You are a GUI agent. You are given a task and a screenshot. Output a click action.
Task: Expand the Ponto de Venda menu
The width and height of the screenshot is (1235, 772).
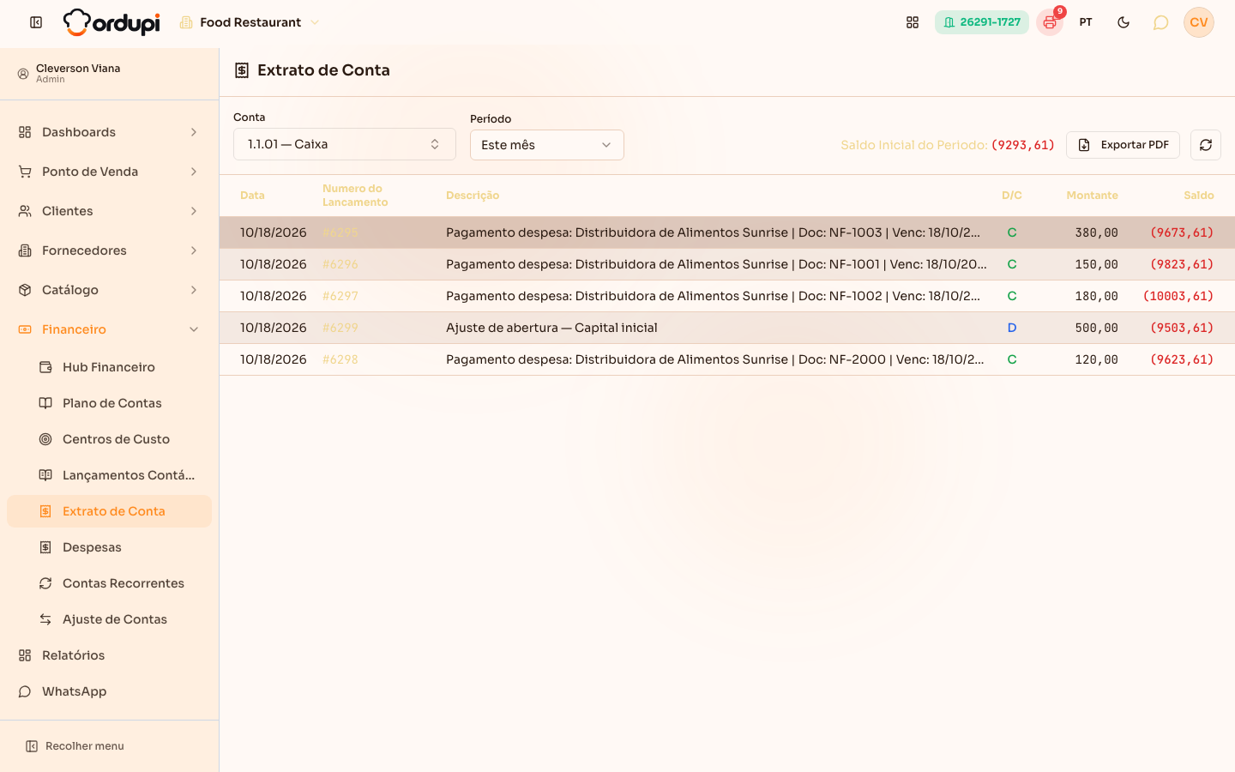(110, 172)
